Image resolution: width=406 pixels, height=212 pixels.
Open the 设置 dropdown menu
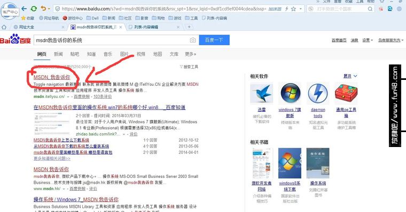coord(368,40)
